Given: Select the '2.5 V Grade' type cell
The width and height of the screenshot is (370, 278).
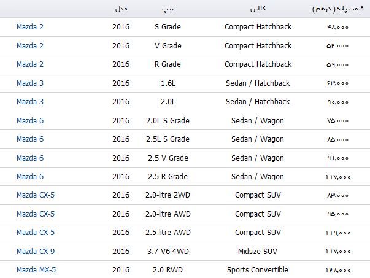Looking at the screenshot, I should [168, 158].
